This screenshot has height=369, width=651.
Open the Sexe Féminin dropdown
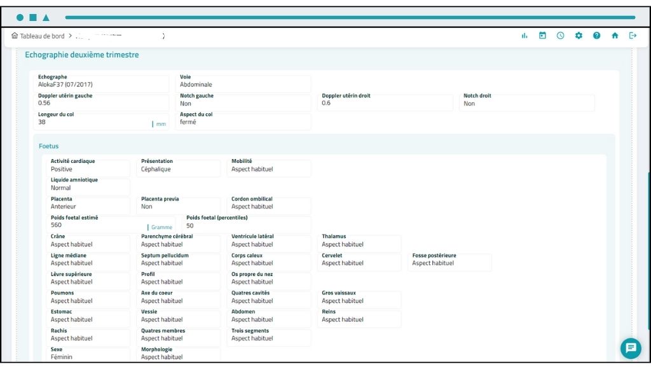(x=90, y=357)
